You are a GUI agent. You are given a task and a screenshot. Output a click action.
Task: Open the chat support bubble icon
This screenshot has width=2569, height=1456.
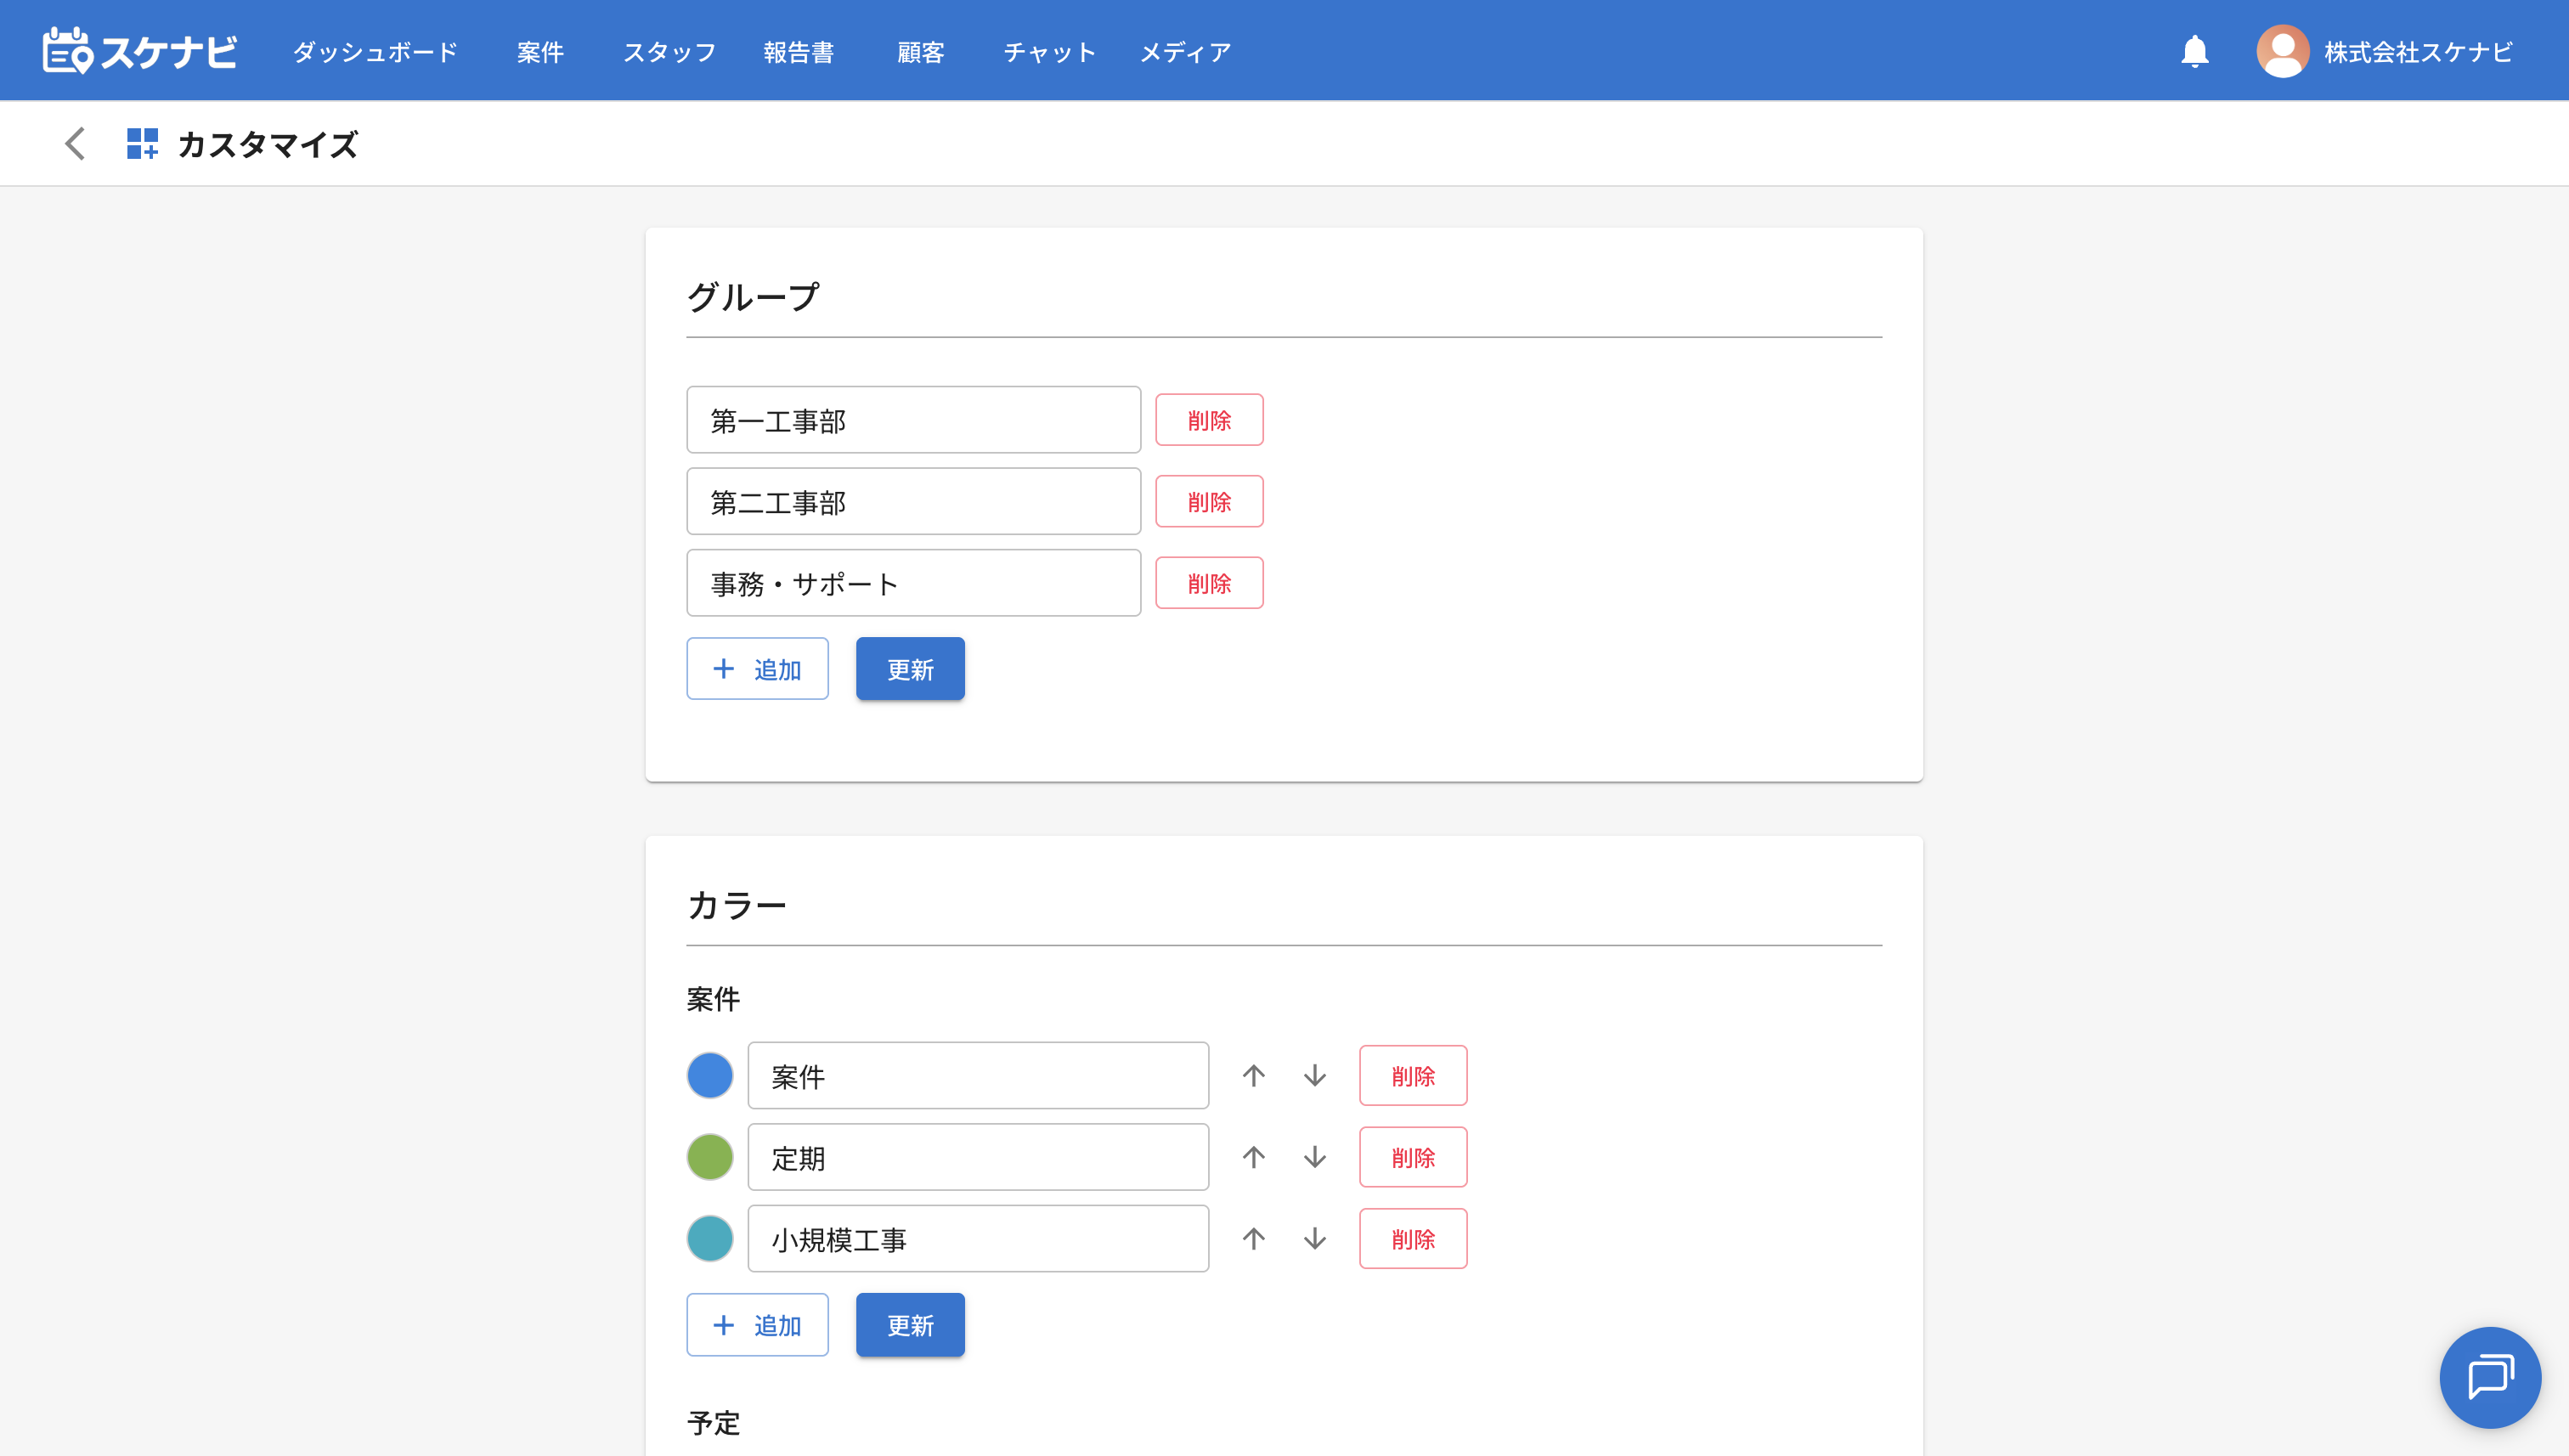point(2489,1377)
